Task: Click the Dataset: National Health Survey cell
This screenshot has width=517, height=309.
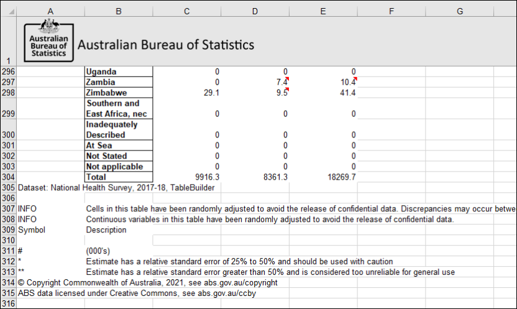Action: pos(116,188)
